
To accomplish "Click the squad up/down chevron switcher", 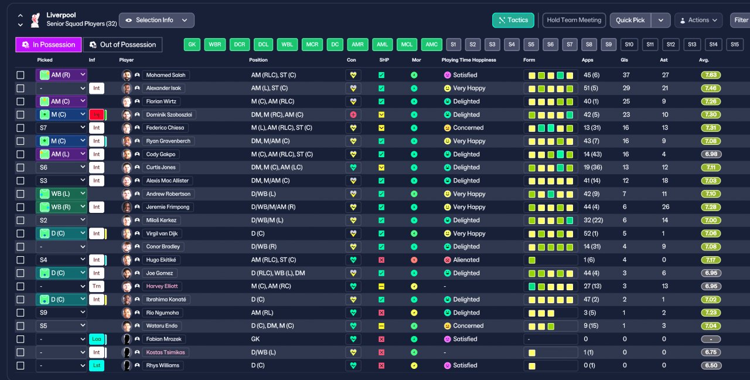I will [x=21, y=20].
